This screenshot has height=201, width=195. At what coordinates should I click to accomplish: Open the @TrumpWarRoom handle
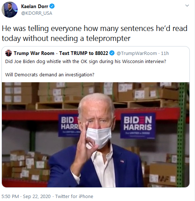pyautogui.click(x=137, y=53)
